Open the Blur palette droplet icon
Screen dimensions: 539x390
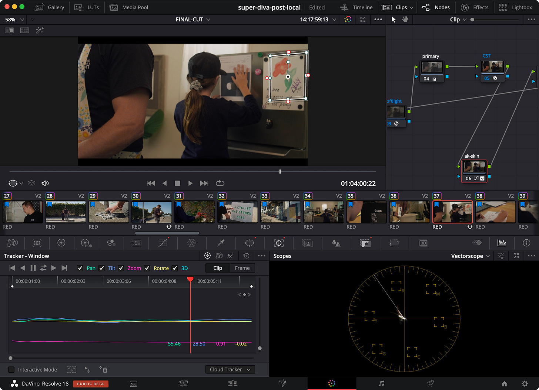coord(336,243)
